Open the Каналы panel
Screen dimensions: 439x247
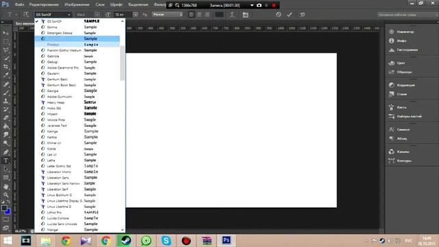point(403,152)
